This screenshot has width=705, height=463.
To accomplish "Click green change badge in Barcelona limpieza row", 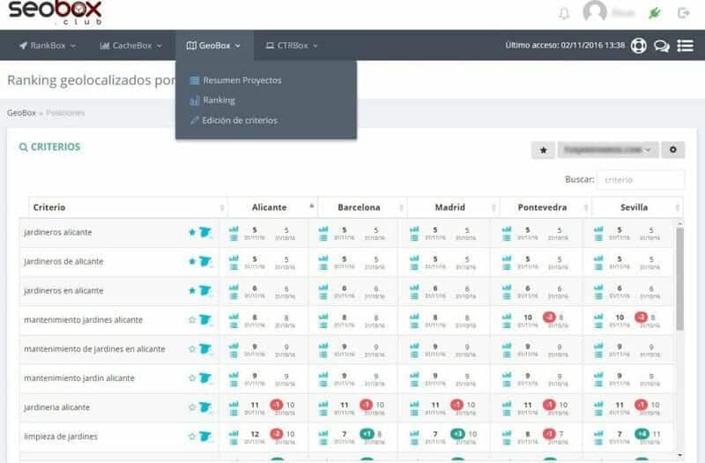I will click(x=367, y=434).
